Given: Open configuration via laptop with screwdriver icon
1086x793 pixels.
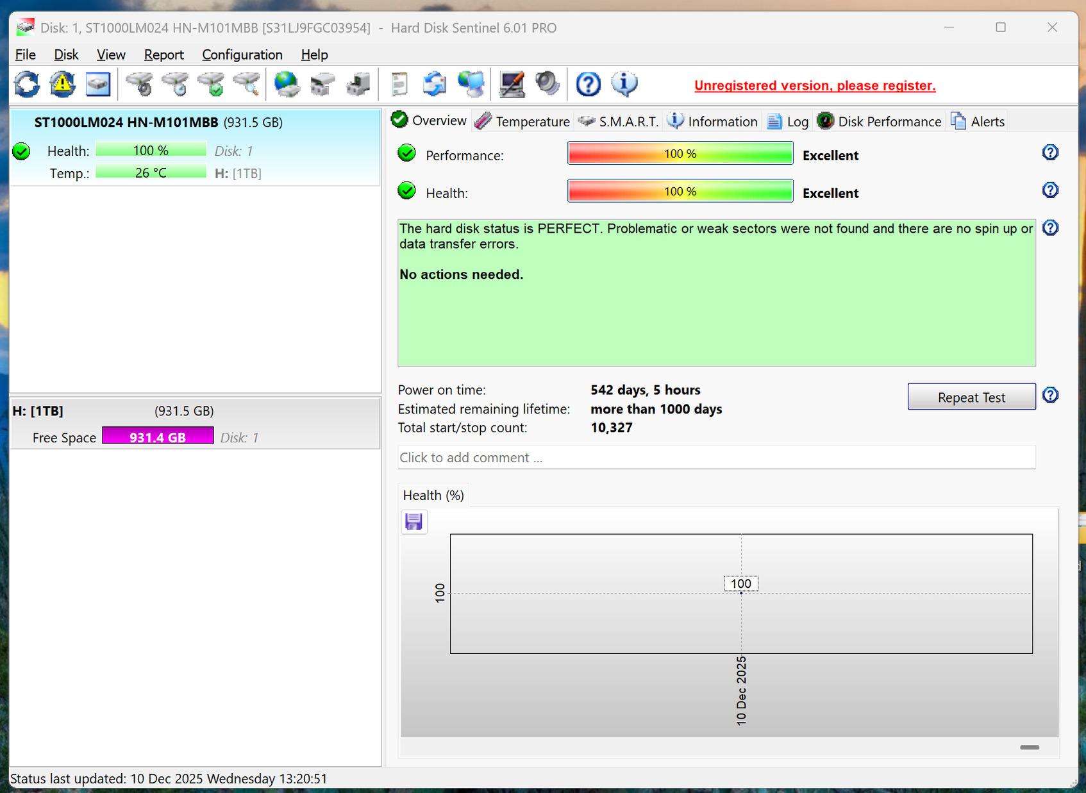Looking at the screenshot, I should pos(512,84).
